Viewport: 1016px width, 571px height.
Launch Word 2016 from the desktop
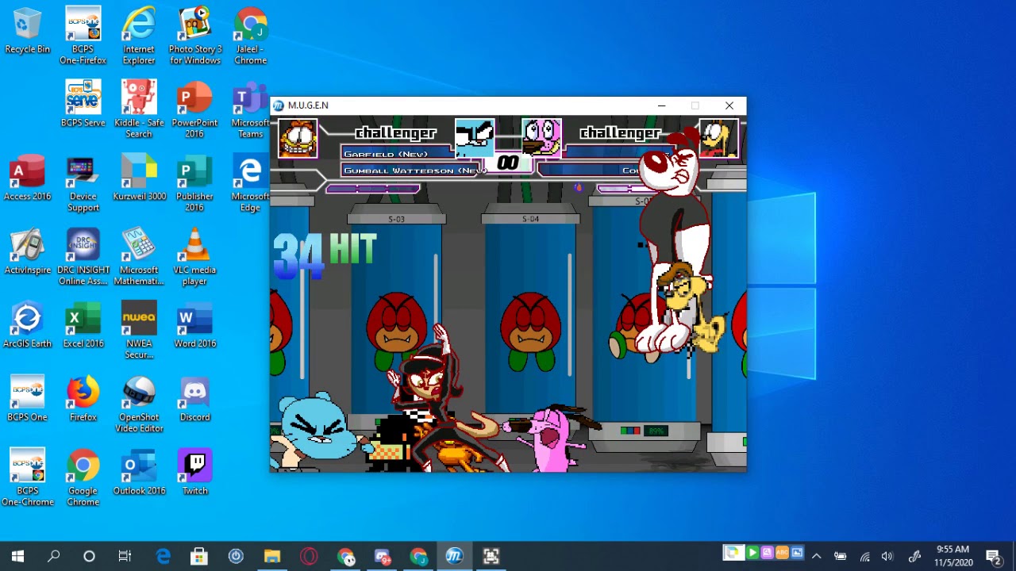click(x=194, y=325)
